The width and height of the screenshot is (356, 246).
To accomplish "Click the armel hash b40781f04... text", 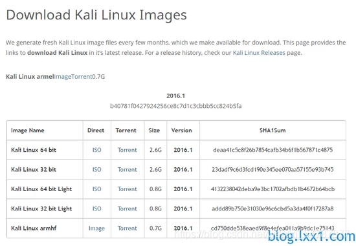I will (175, 106).
